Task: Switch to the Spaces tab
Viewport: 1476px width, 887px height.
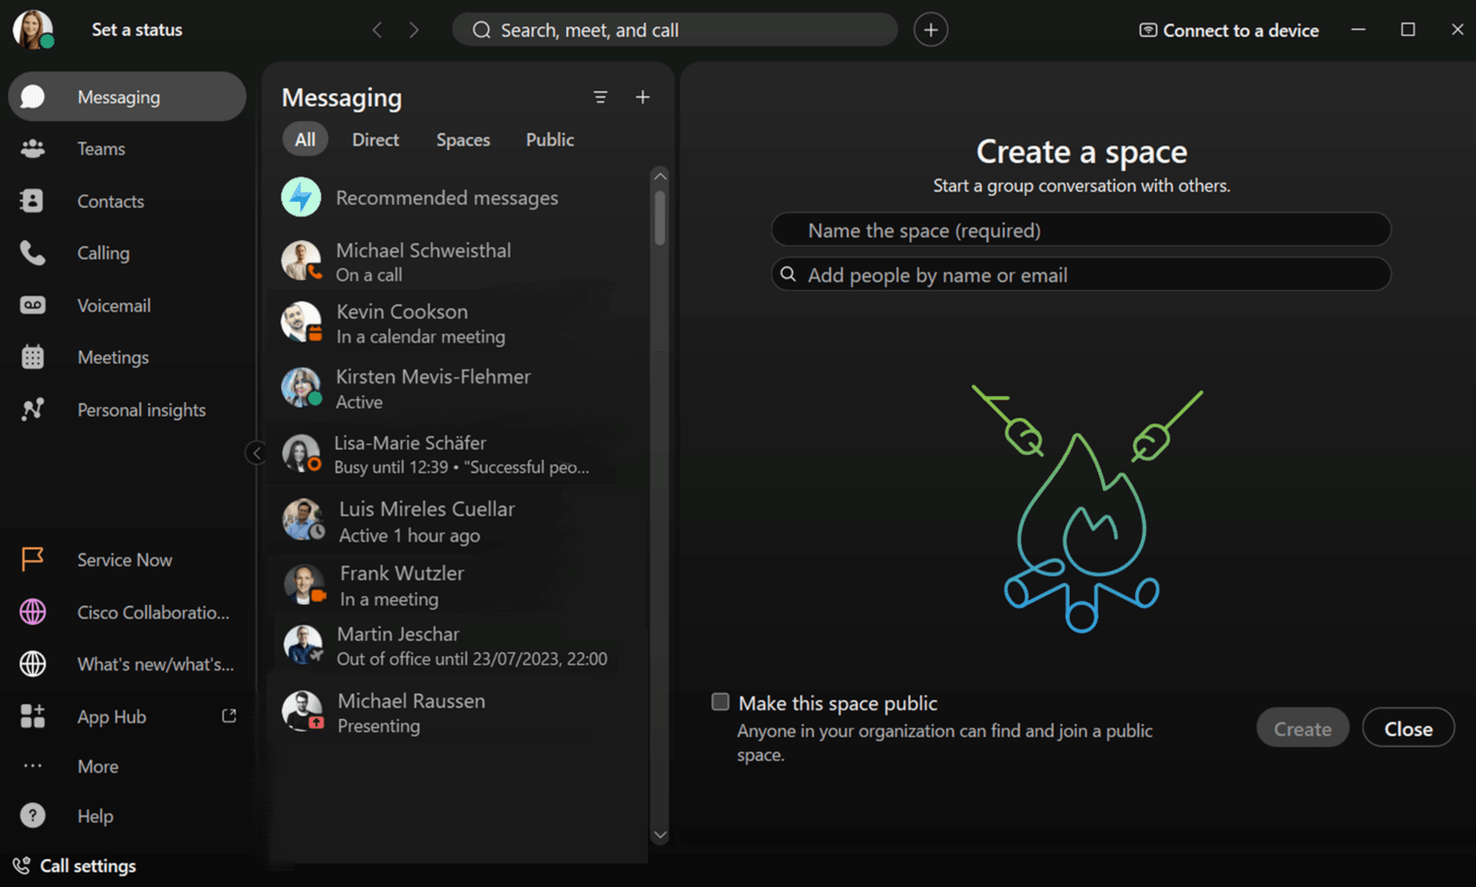Action: [x=463, y=140]
